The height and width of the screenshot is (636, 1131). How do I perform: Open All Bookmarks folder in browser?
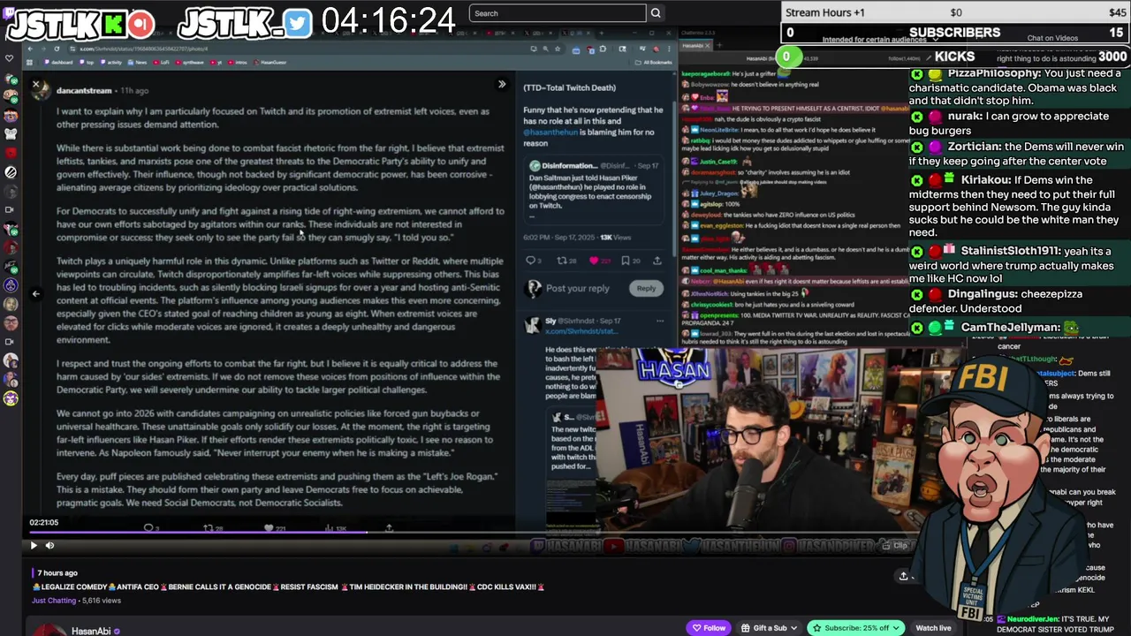[x=656, y=63]
